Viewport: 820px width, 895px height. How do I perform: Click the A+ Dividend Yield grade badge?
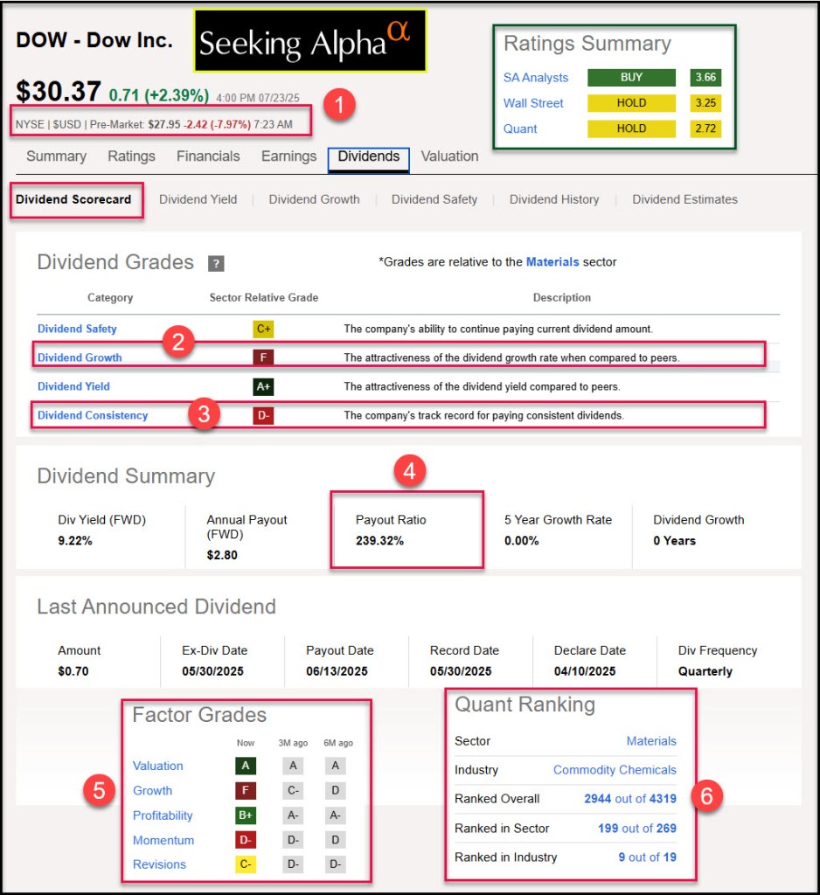(263, 386)
